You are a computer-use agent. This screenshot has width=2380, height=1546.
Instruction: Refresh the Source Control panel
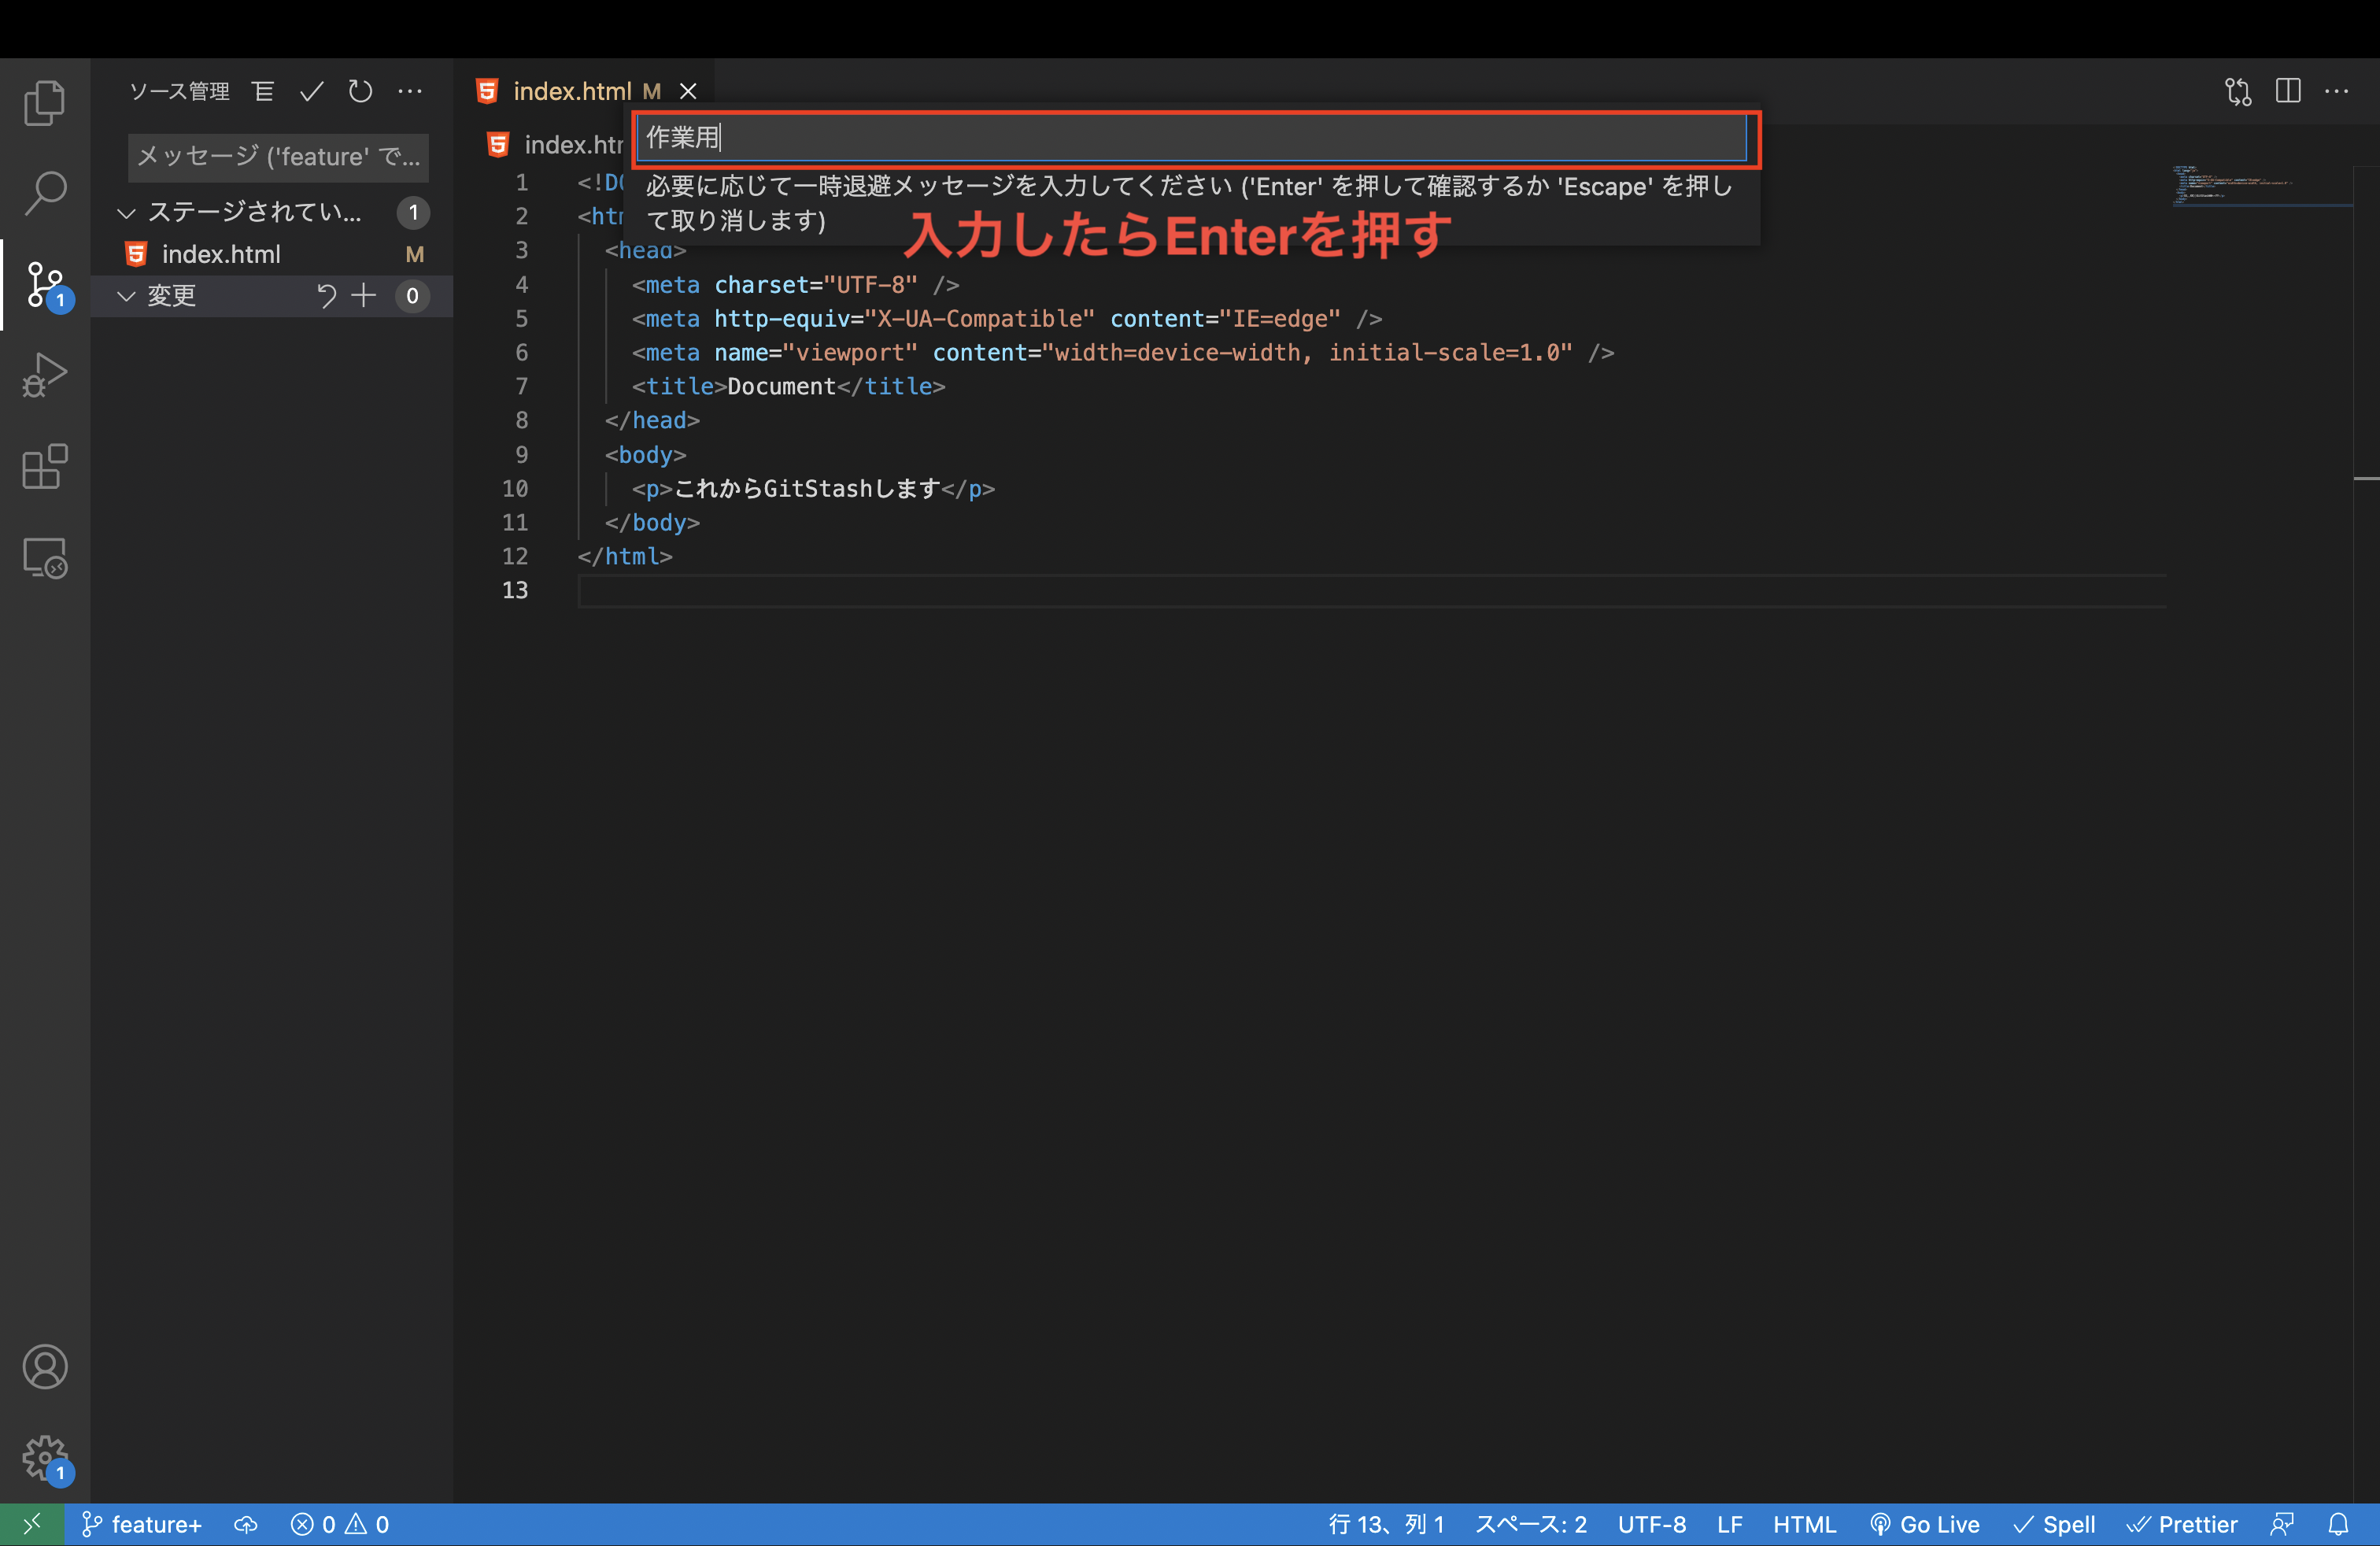[360, 91]
